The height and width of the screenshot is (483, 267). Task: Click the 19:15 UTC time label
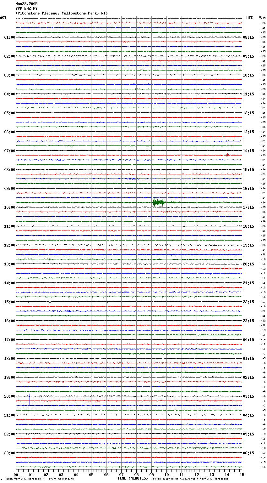(248, 245)
